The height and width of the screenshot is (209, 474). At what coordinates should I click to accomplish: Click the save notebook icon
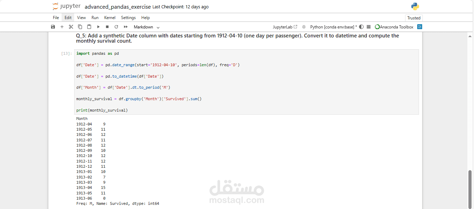tap(53, 27)
